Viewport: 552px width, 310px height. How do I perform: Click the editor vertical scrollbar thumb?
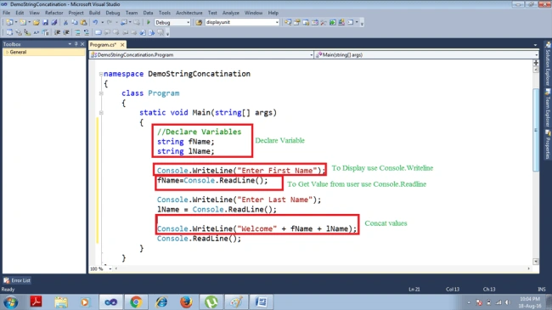(x=536, y=130)
